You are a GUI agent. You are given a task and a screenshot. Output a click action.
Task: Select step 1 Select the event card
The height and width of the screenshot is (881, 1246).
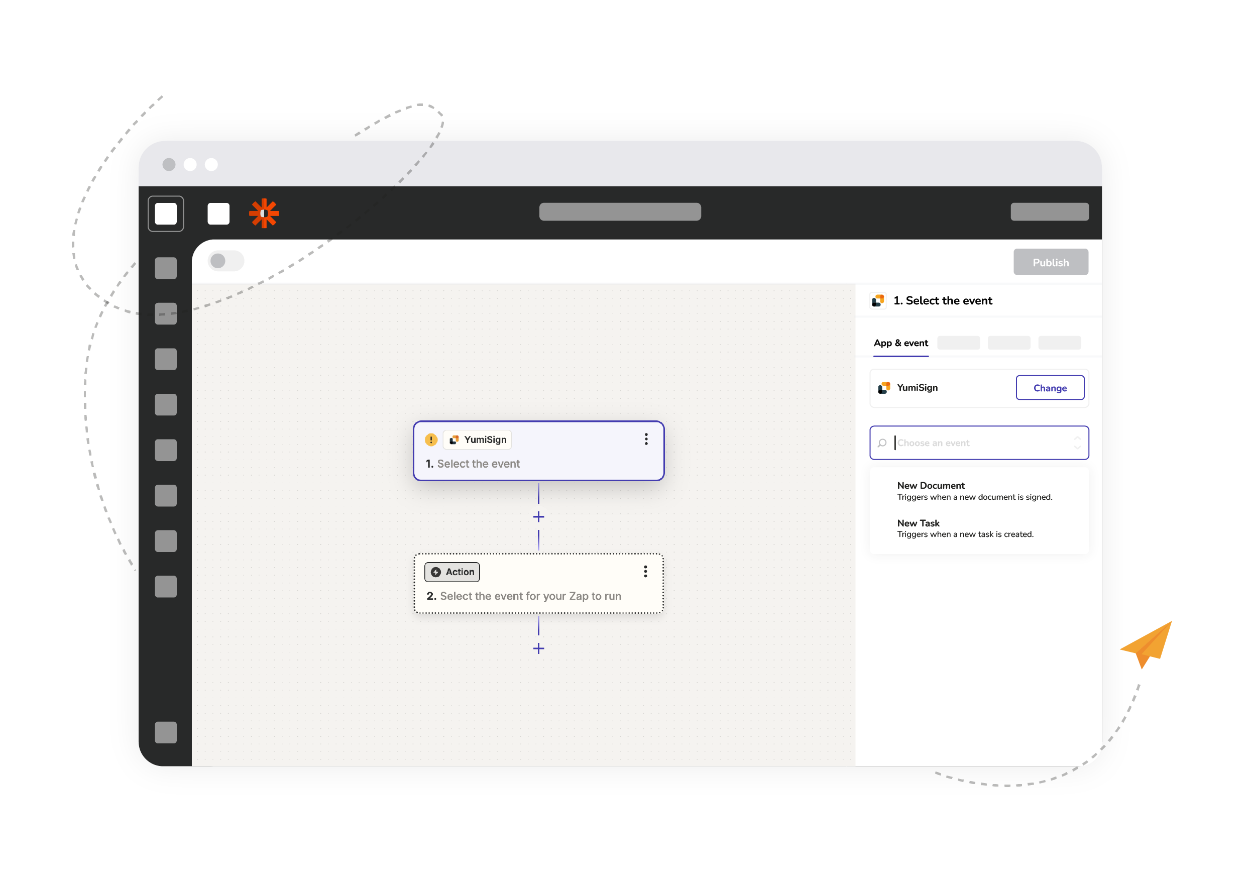pos(538,451)
